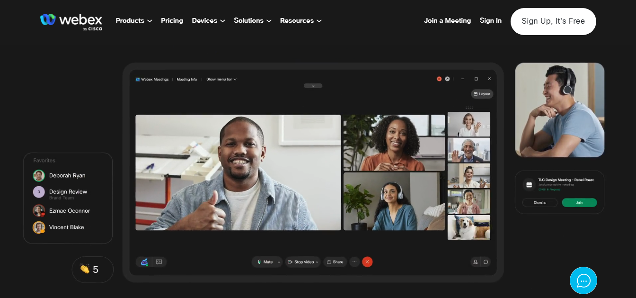Go to the Pricing page
The width and height of the screenshot is (636, 298).
[172, 20]
